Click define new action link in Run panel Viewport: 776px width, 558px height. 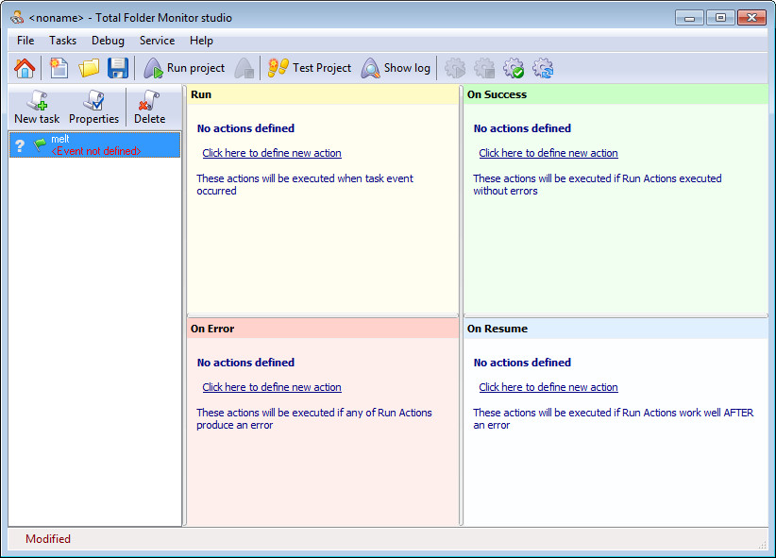click(x=272, y=153)
